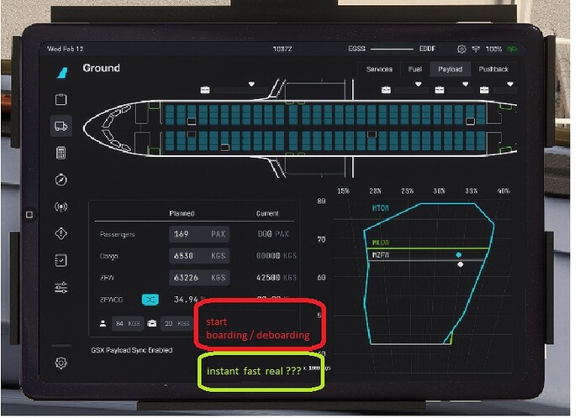Edit the per-passenger weight 84 KGS field
Viewport: 580px width, 418px height.
(x=128, y=323)
